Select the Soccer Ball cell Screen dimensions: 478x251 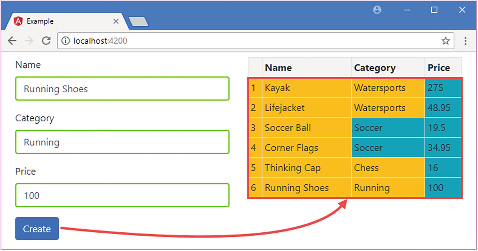[x=307, y=127]
